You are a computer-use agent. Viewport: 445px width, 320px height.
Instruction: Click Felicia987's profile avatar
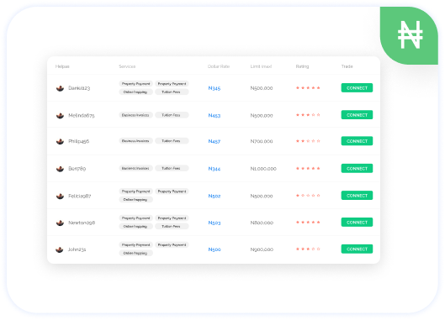click(x=60, y=196)
